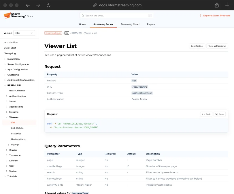Viewport: 234px width, 194px height.
Task: Open a new tab with the plus icon
Action: click(227, 5)
